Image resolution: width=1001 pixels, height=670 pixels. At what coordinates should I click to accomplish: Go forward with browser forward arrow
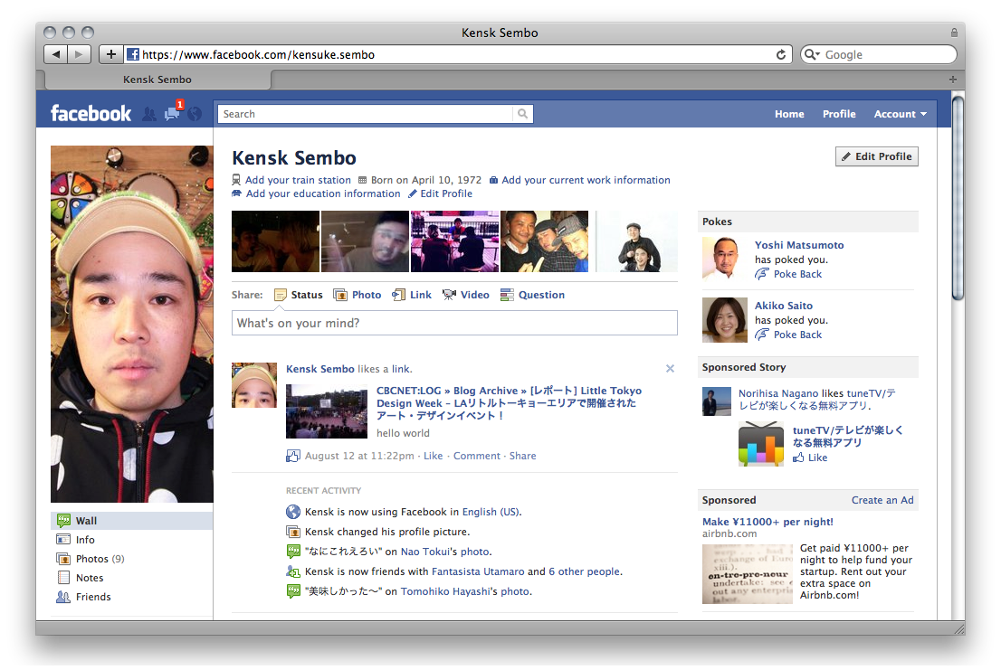click(79, 54)
